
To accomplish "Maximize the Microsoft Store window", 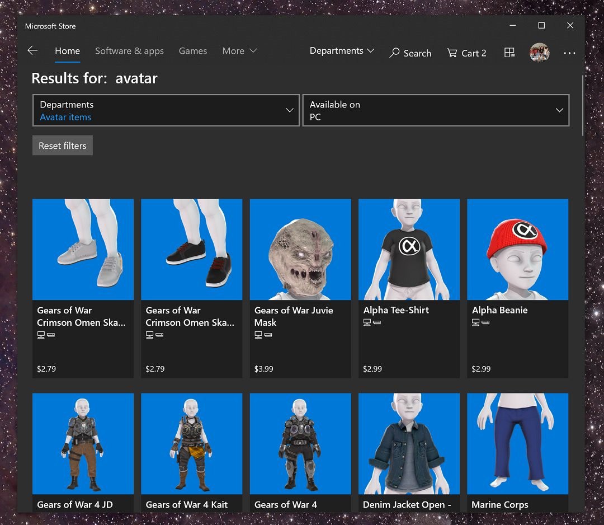I will (541, 25).
